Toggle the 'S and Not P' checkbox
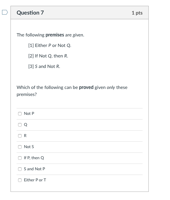This screenshot has height=200, width=170. [x=20, y=169]
